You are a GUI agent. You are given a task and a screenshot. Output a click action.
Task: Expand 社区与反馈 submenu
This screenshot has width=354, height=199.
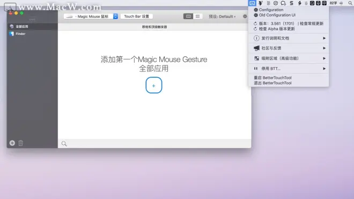coord(289,48)
